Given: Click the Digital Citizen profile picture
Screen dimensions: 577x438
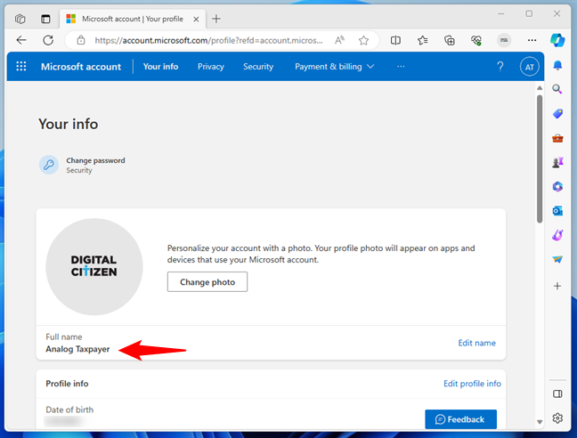Looking at the screenshot, I should [94, 266].
